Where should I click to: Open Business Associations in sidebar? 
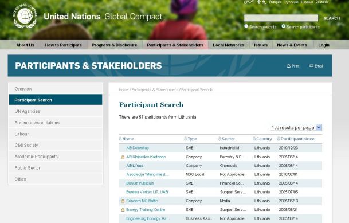[56, 123]
